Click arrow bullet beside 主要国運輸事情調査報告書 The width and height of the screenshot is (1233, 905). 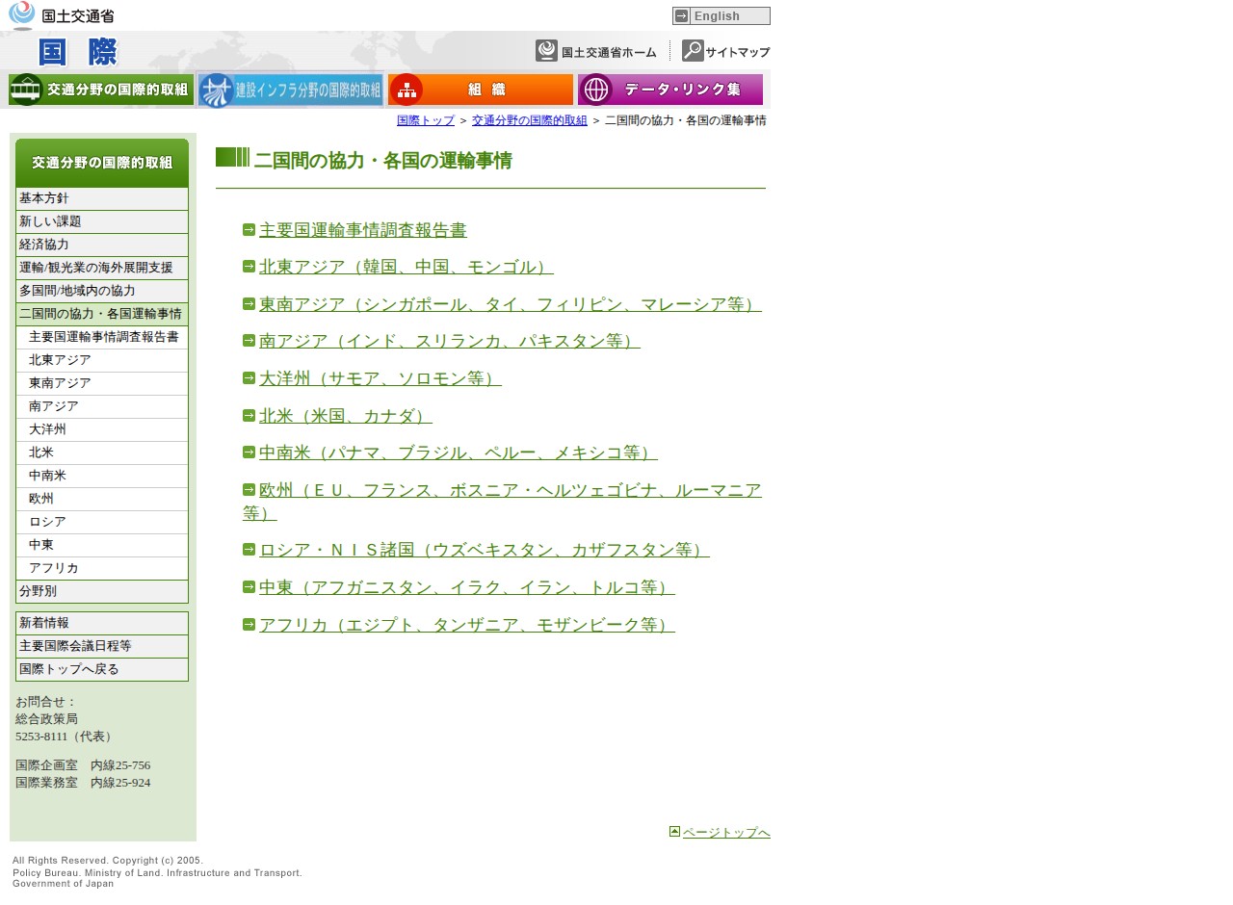[x=249, y=229]
